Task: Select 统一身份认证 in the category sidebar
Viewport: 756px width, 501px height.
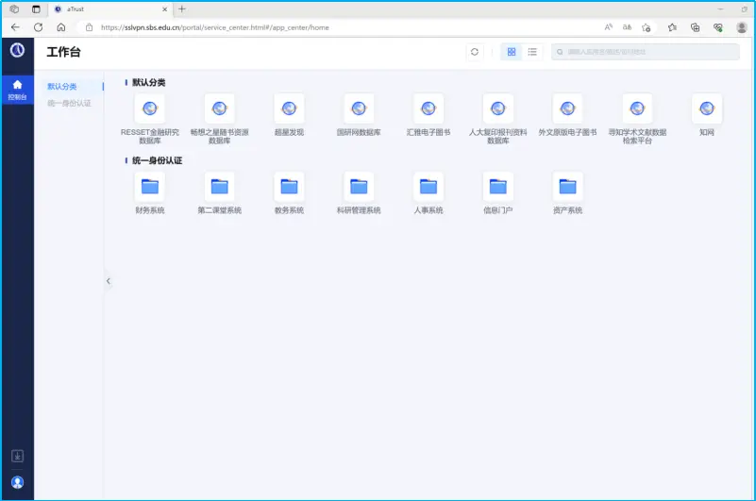Action: tap(69, 103)
